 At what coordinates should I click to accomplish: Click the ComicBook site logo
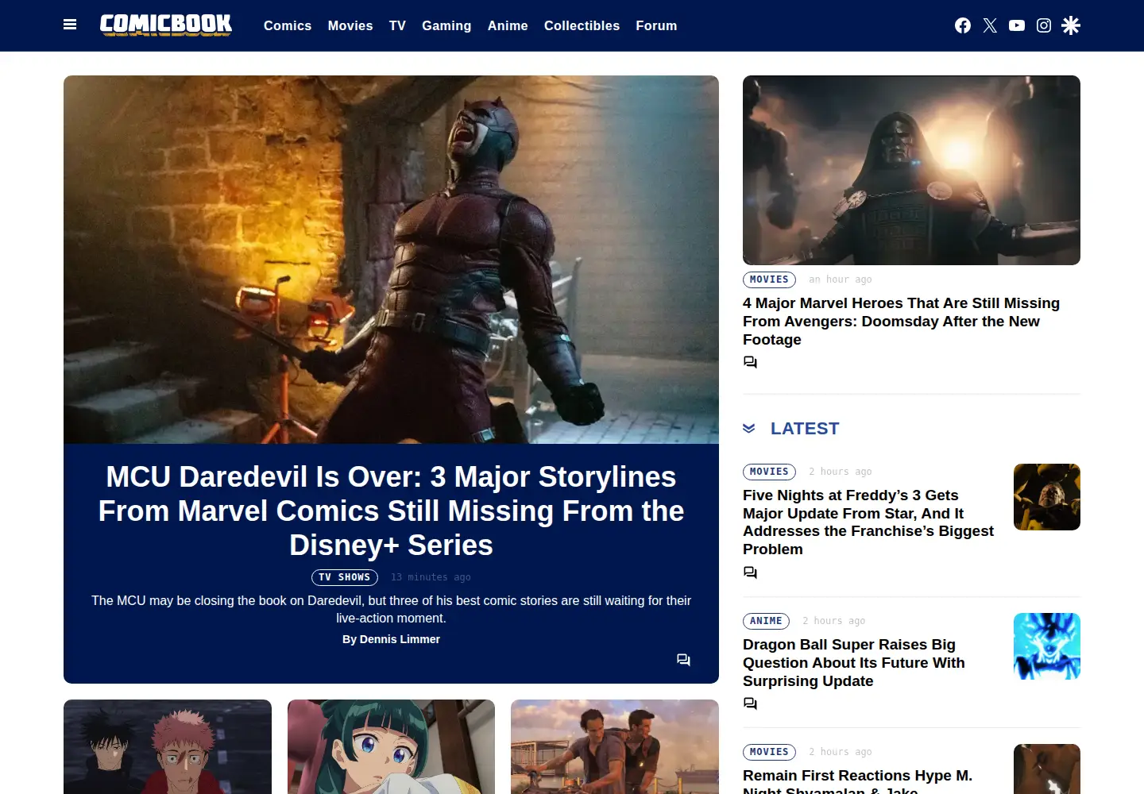[166, 25]
